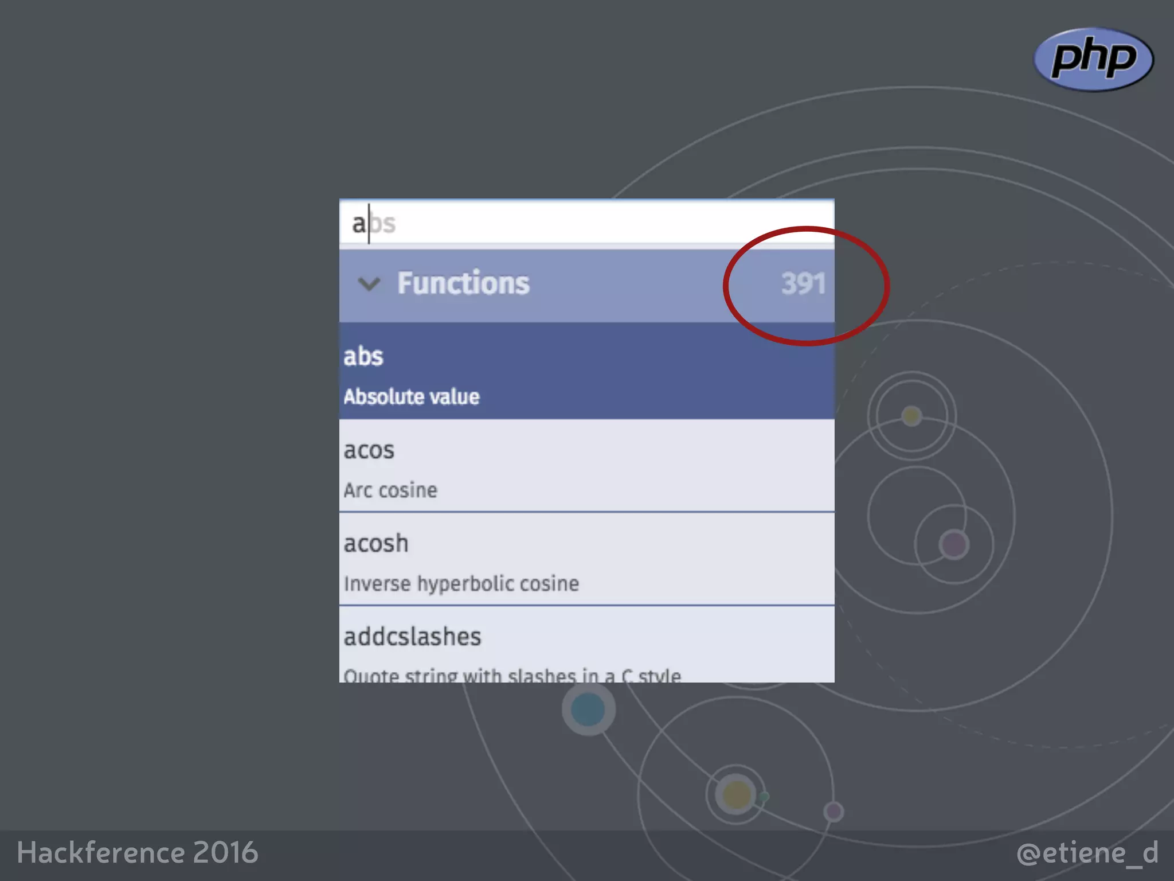Viewport: 1174px width, 881px height.
Task: Choose the addcslashes function entry
Action: click(412, 637)
